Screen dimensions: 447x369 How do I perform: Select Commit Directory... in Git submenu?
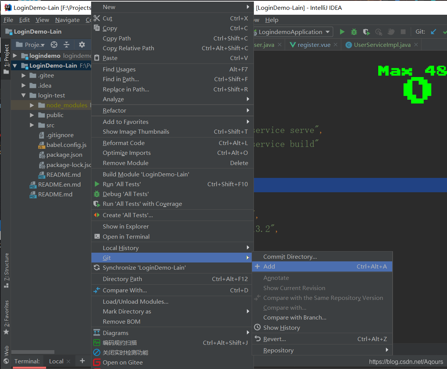(x=322, y=257)
